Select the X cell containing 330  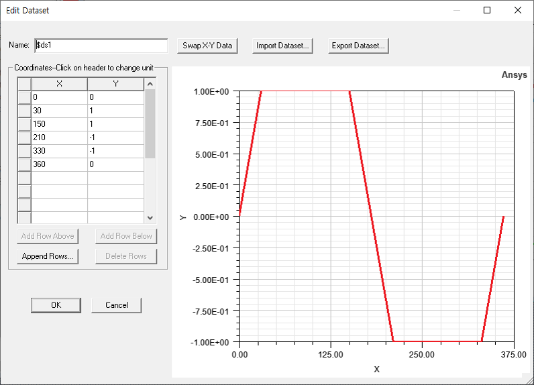pyautogui.click(x=59, y=151)
